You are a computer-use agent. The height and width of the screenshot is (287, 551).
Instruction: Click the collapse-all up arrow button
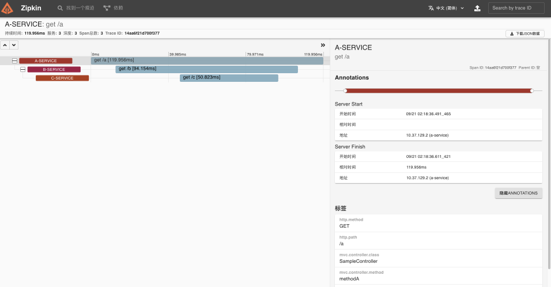tap(5, 45)
